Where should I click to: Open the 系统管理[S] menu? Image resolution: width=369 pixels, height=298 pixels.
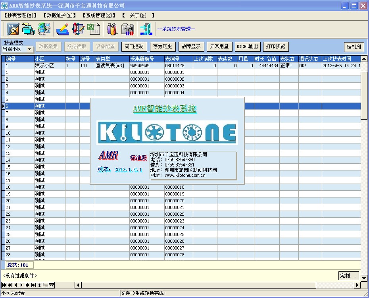[99, 15]
